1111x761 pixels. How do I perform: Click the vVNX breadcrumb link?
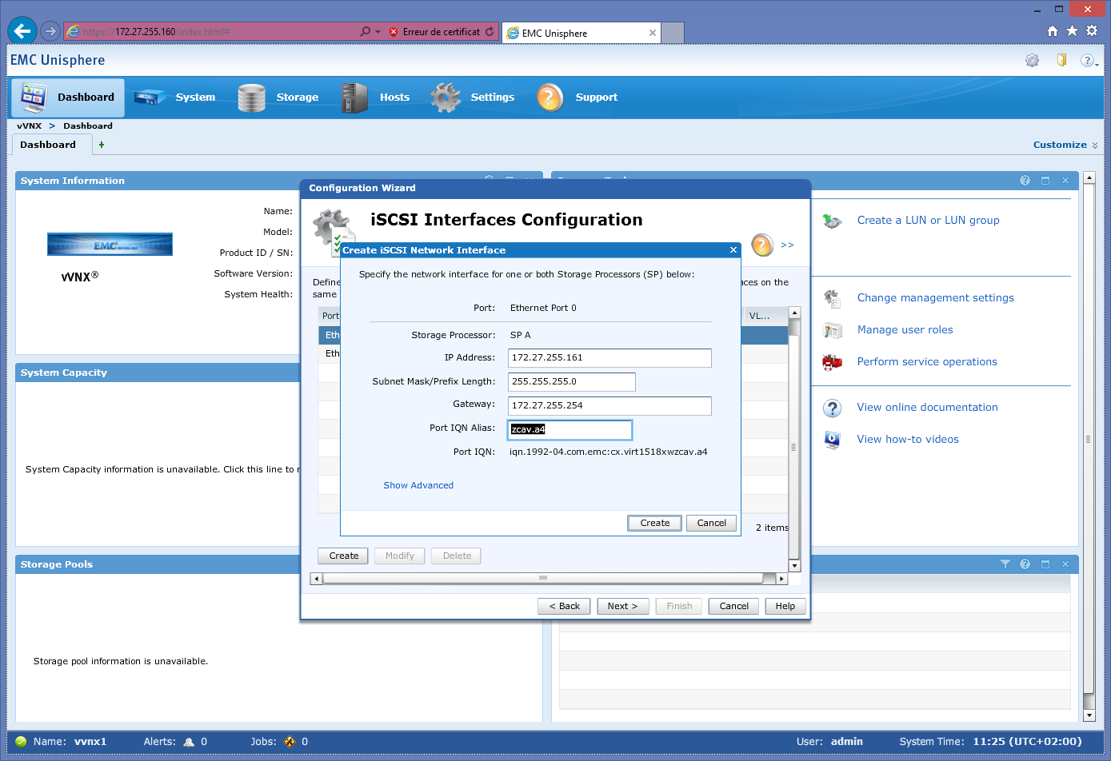click(x=29, y=126)
